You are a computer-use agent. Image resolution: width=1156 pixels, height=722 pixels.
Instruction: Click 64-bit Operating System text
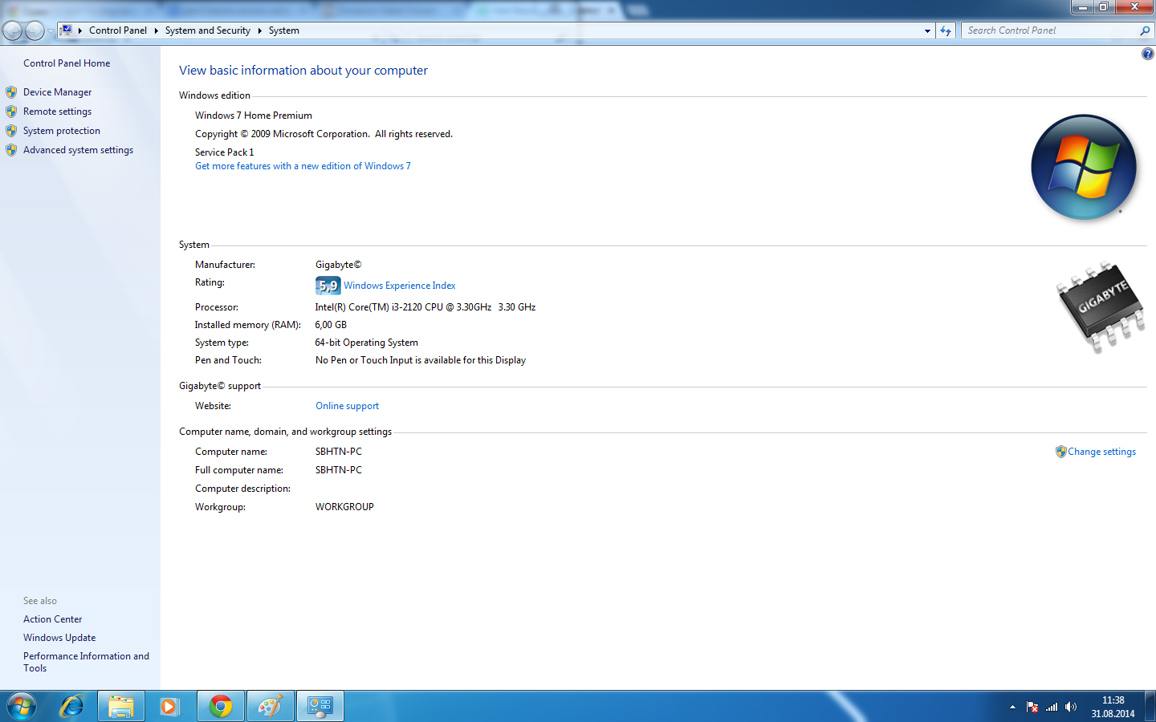pyautogui.click(x=367, y=343)
